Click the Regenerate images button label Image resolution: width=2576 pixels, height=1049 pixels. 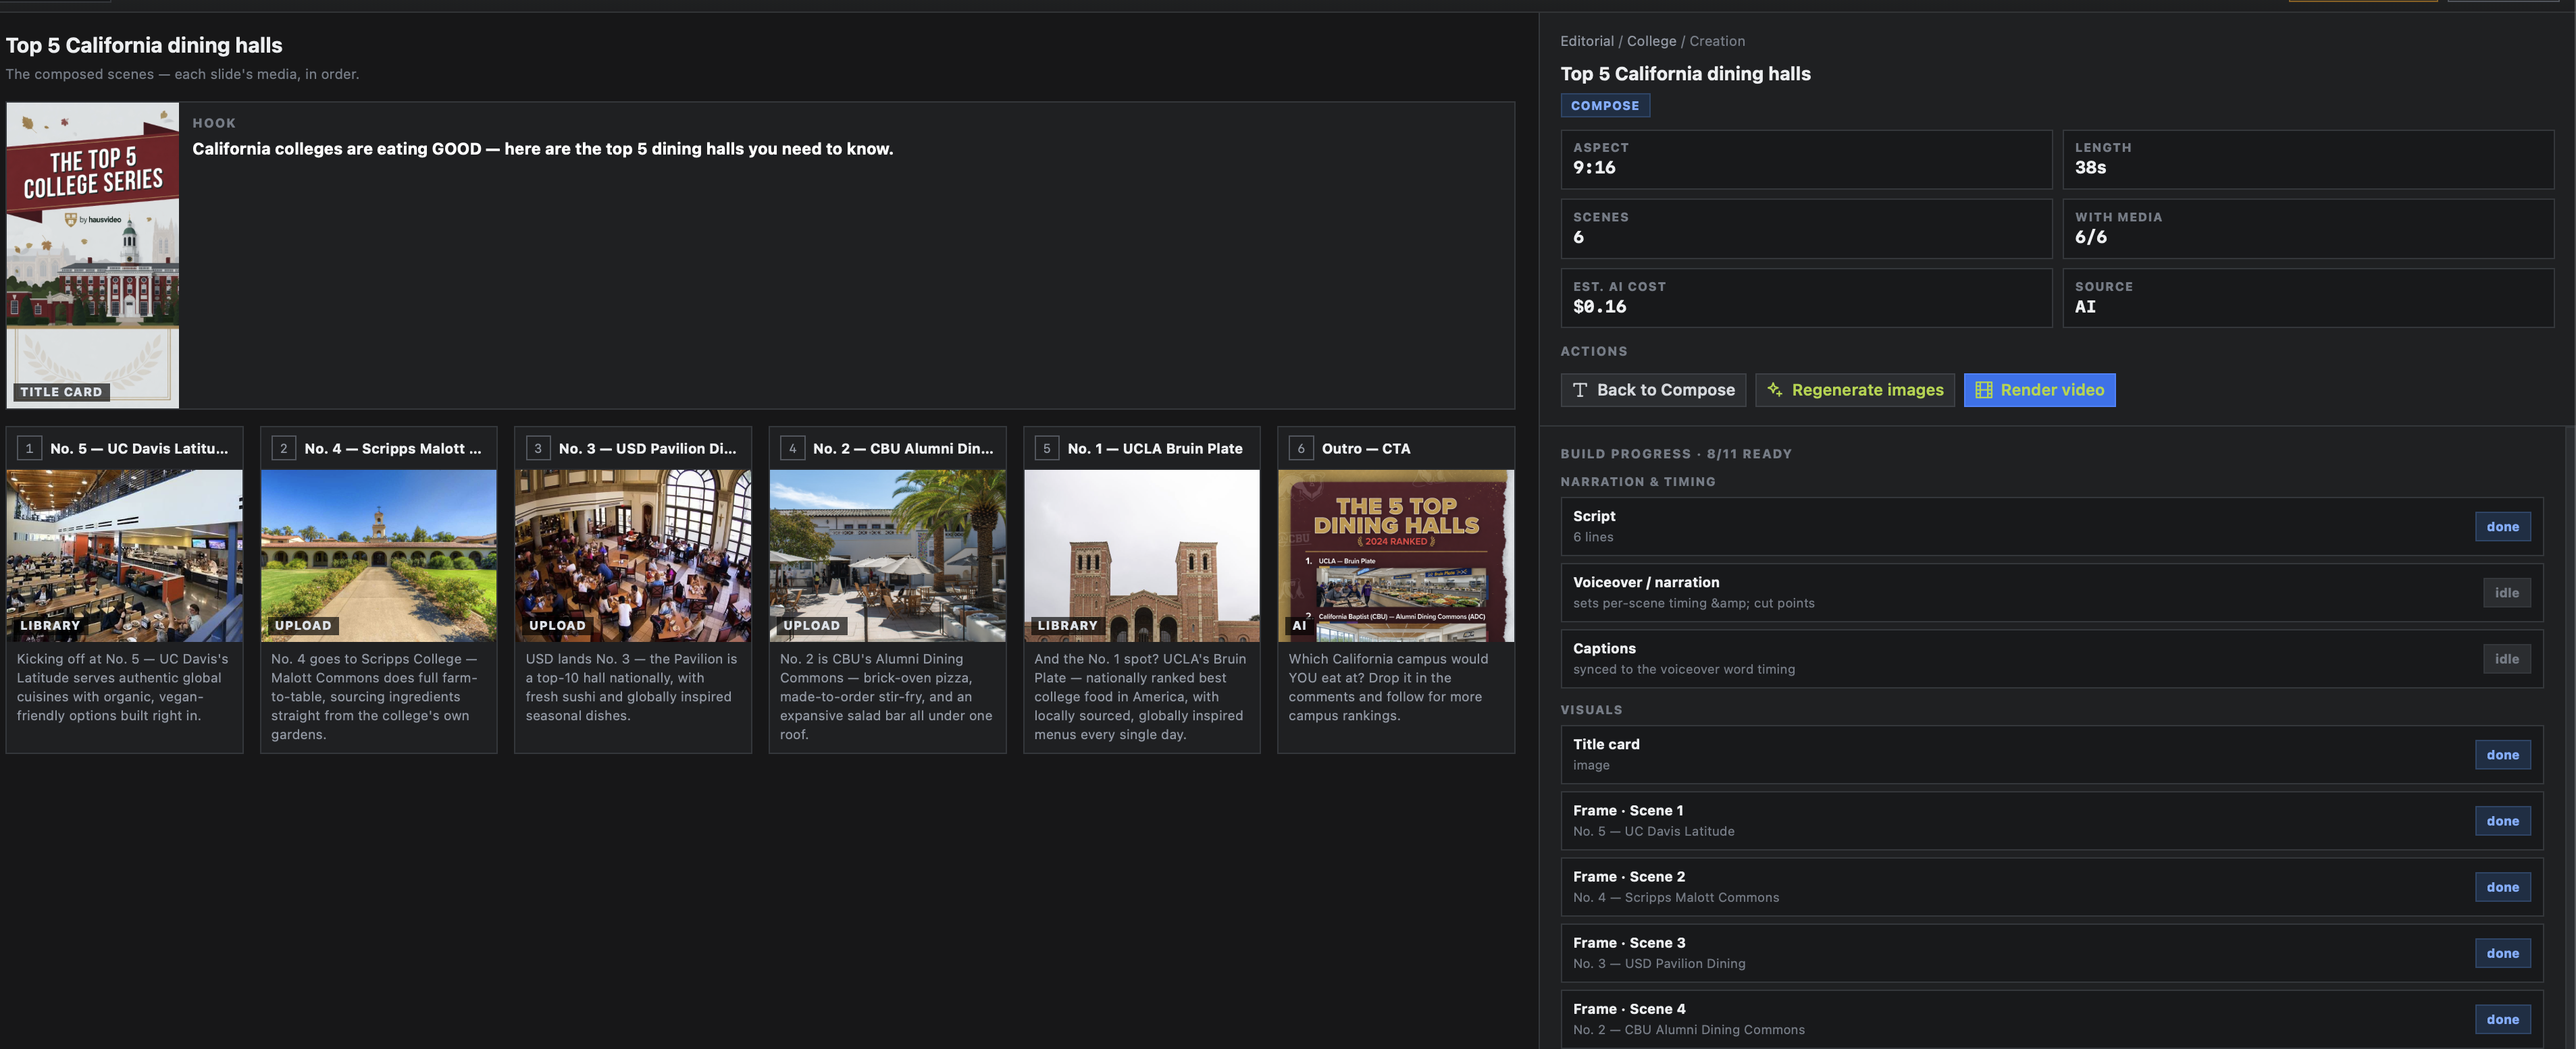pyautogui.click(x=1867, y=391)
